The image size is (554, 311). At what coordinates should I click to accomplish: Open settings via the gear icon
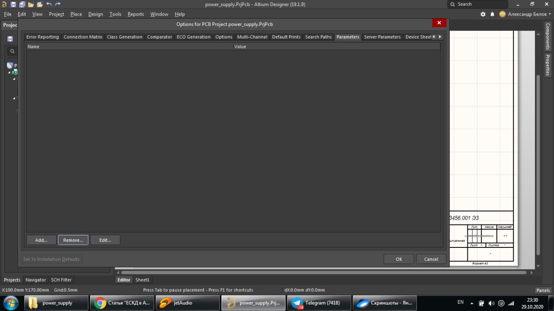pos(483,14)
